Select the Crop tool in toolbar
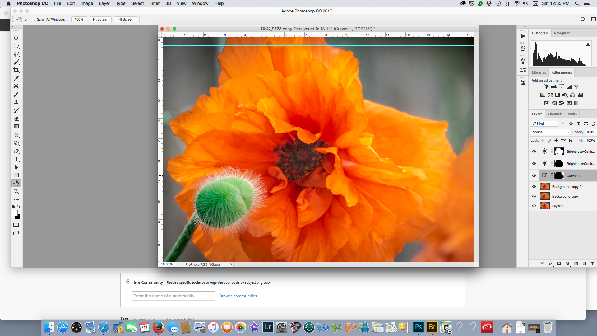Image resolution: width=597 pixels, height=336 pixels. [16, 70]
